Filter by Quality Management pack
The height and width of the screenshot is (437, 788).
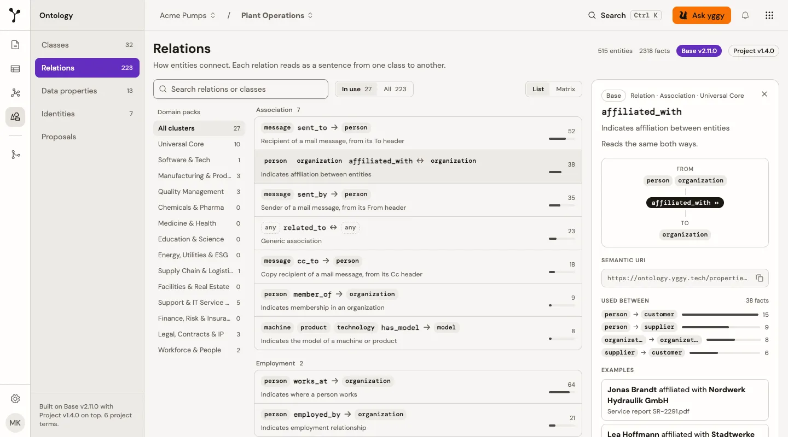point(199,192)
